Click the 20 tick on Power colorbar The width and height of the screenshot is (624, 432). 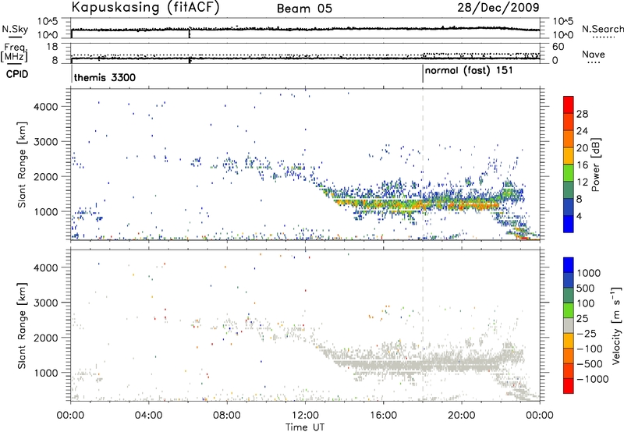pos(582,148)
